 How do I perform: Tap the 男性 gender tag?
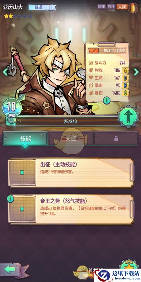[111, 7]
